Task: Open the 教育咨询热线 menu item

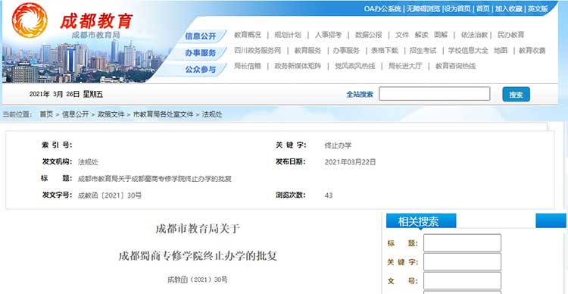Action: tap(455, 66)
